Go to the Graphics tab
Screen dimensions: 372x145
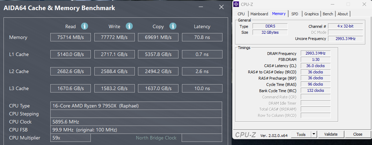(x=311, y=14)
